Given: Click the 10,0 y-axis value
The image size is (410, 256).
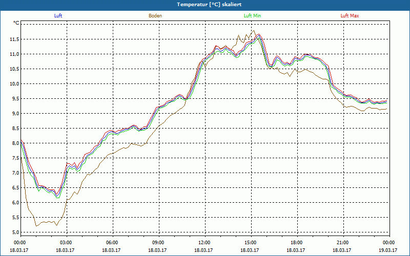Looking at the screenshot, I should [x=14, y=84].
